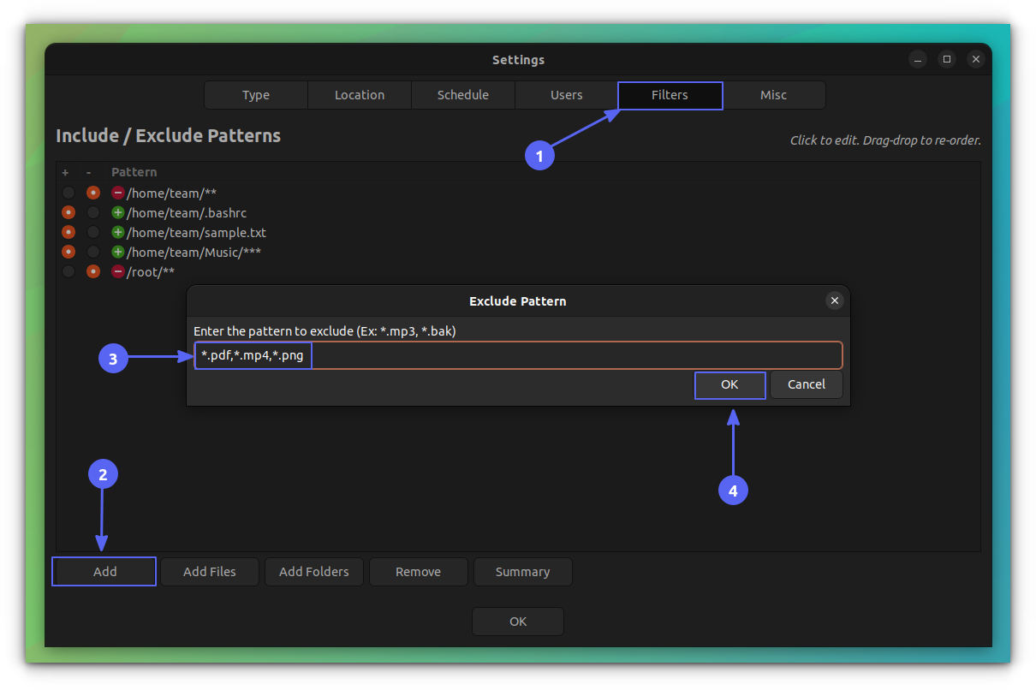Edit the /home/team/Music/*** pattern text

[x=194, y=253]
